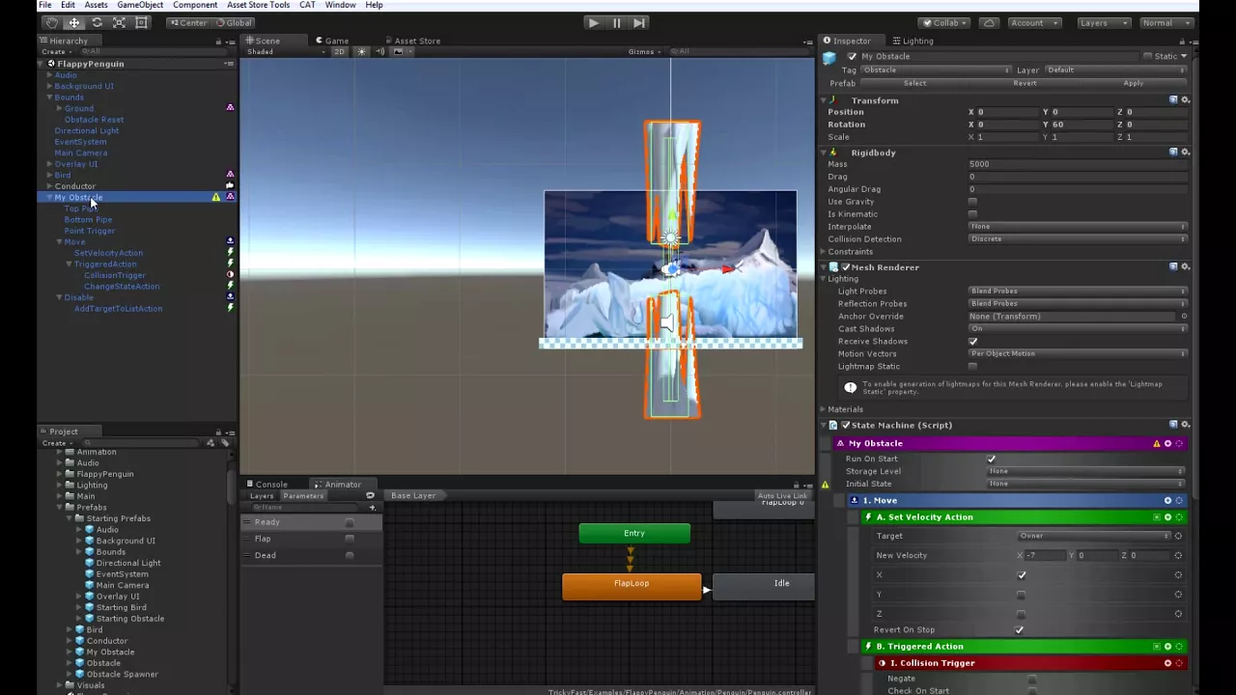Open Mesh Renderer help book icon

point(1174,267)
